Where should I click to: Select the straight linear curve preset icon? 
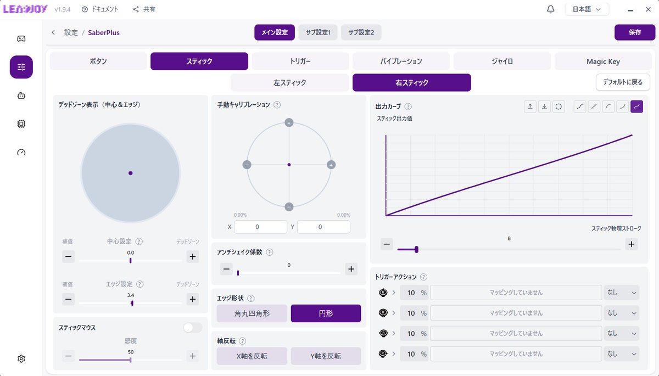coord(594,106)
